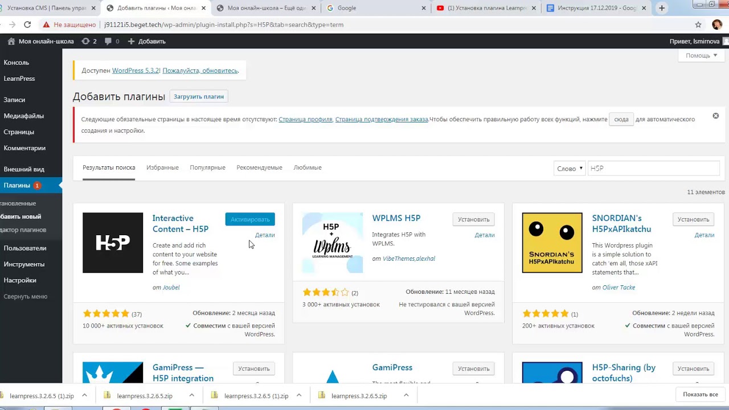Screen dimensions: 729x410
Task: Open the author link 'Joubel'
Action: 171,288
